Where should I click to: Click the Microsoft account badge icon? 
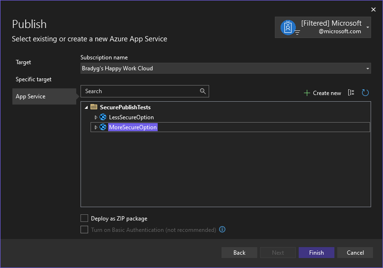(288, 28)
